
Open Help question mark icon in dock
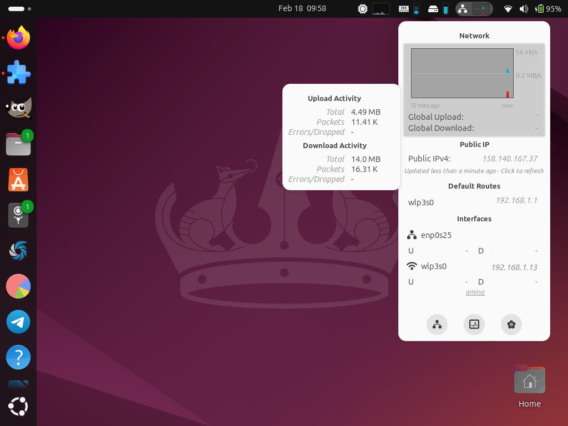click(x=18, y=357)
